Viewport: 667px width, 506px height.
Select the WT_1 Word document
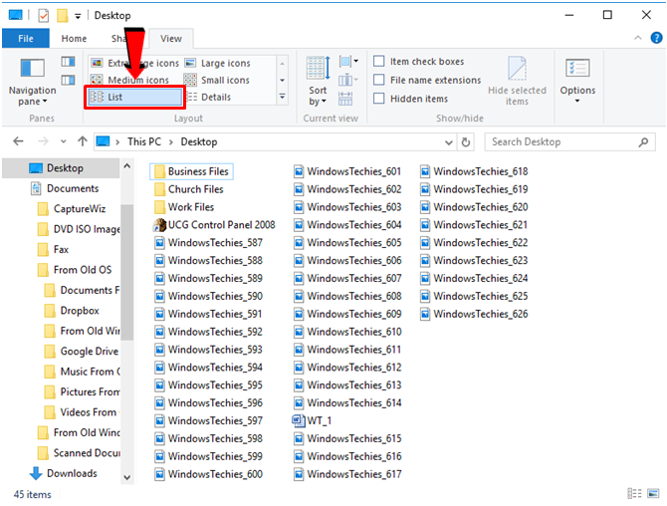tap(312, 421)
